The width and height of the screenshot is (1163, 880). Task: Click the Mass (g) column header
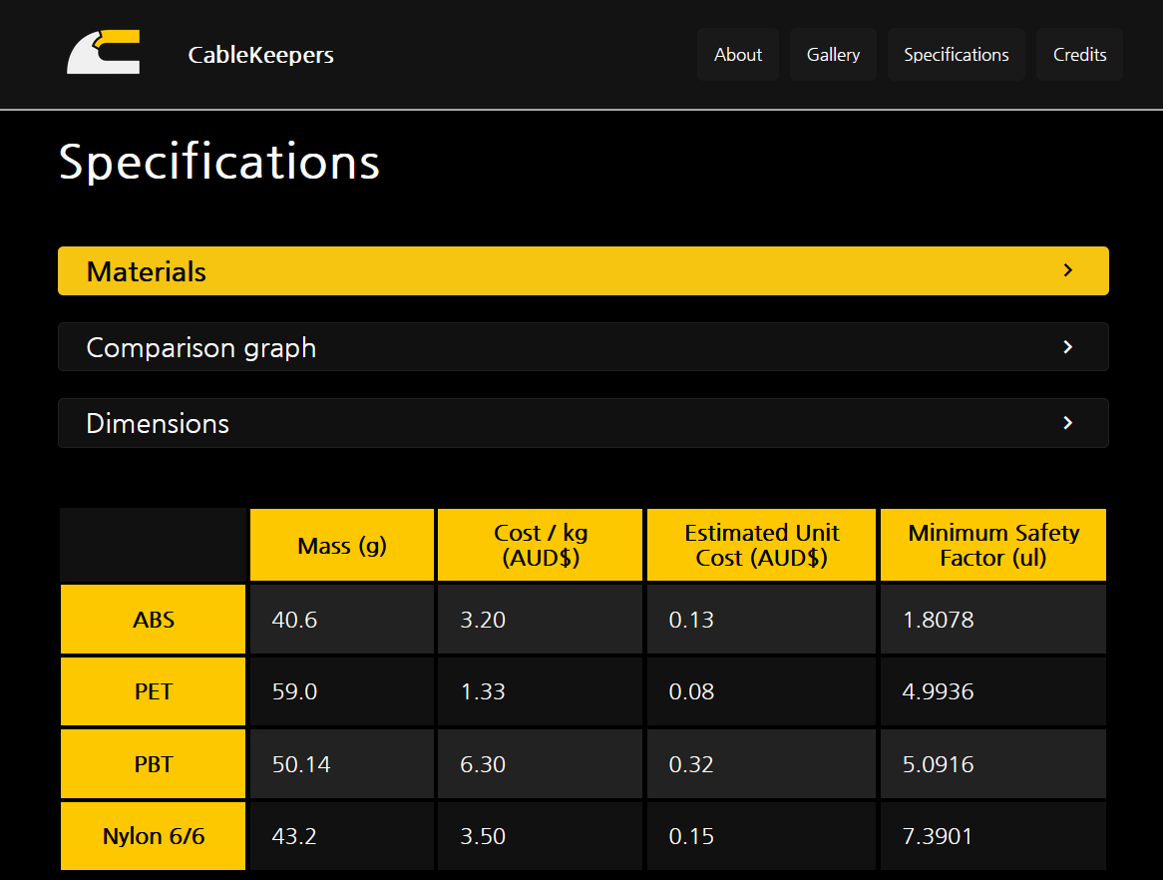[x=342, y=546]
